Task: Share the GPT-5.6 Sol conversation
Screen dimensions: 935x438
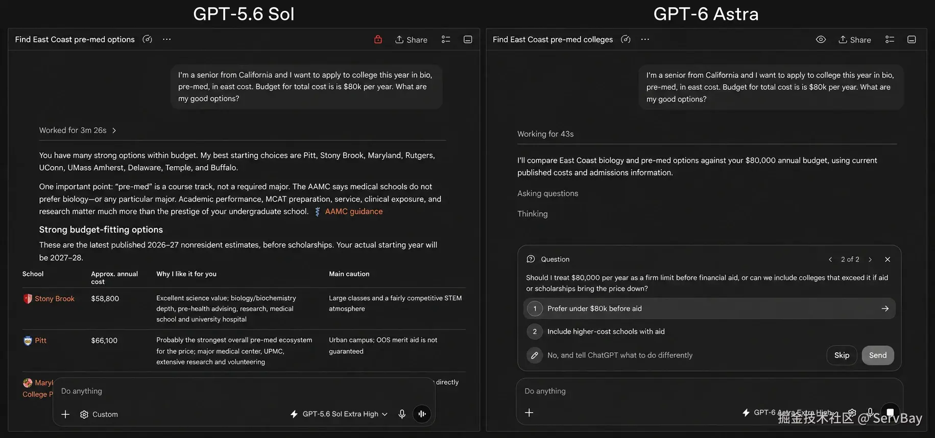Action: point(411,40)
